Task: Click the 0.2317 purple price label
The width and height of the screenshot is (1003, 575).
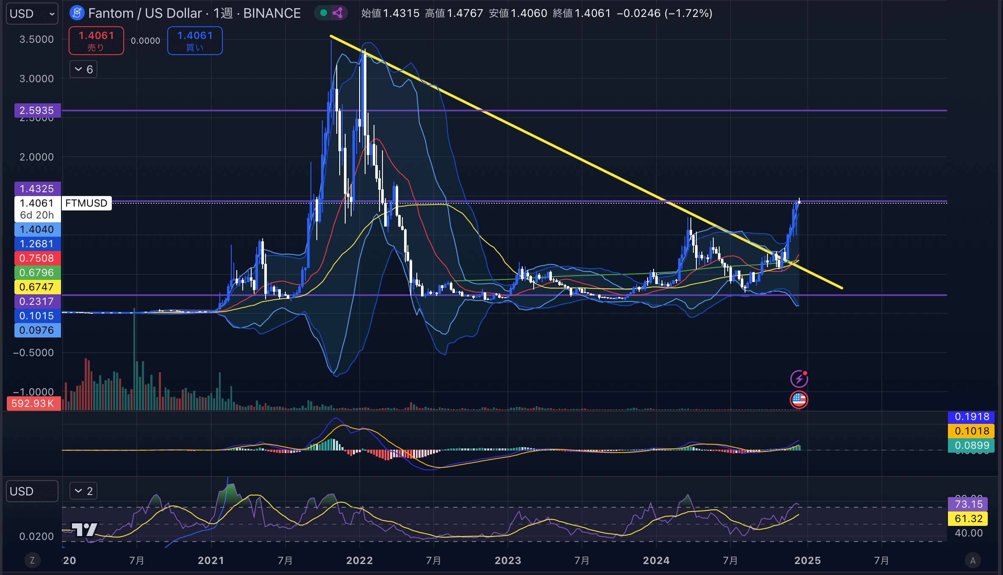Action: point(37,301)
